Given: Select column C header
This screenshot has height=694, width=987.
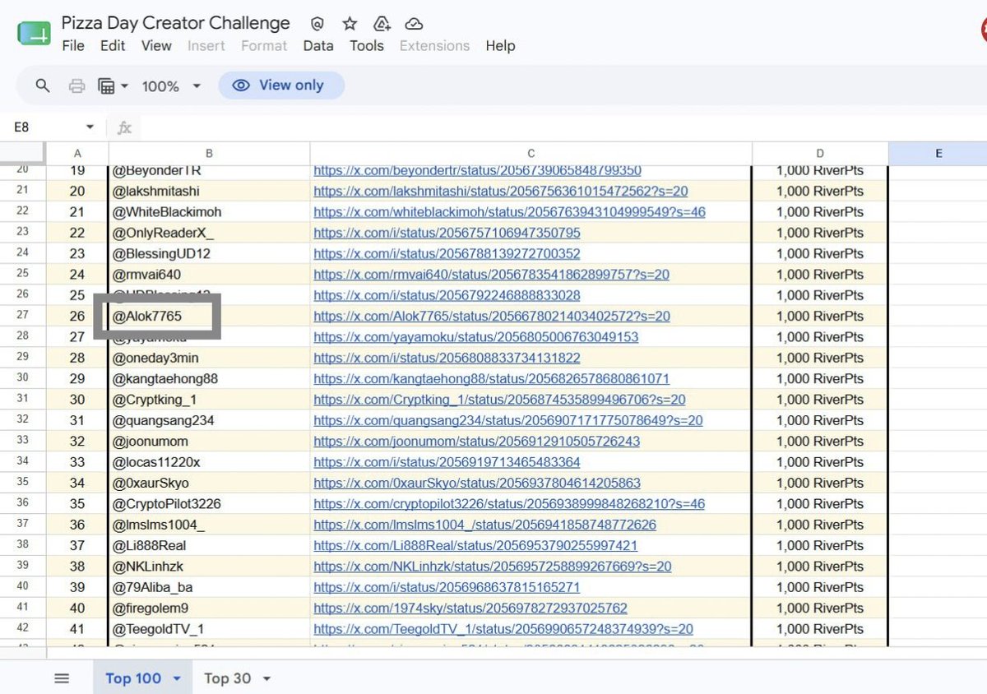Looking at the screenshot, I should click(x=531, y=153).
